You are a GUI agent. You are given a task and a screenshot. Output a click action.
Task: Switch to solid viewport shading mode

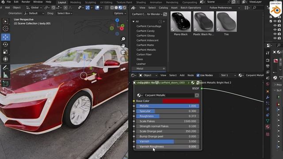(116, 8)
